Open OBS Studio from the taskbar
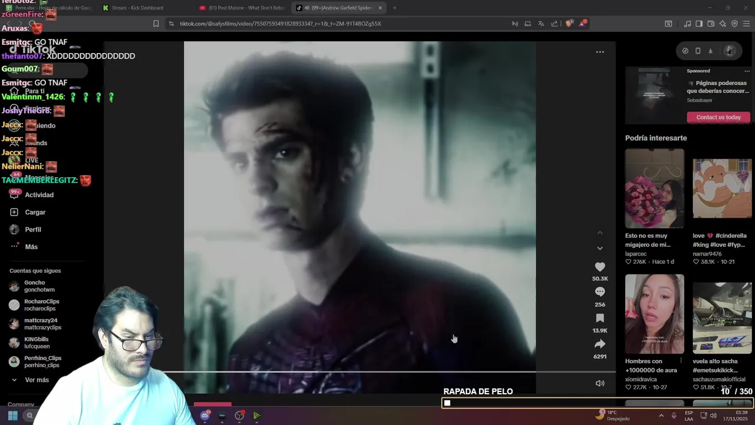The height and width of the screenshot is (425, 755). (239, 416)
